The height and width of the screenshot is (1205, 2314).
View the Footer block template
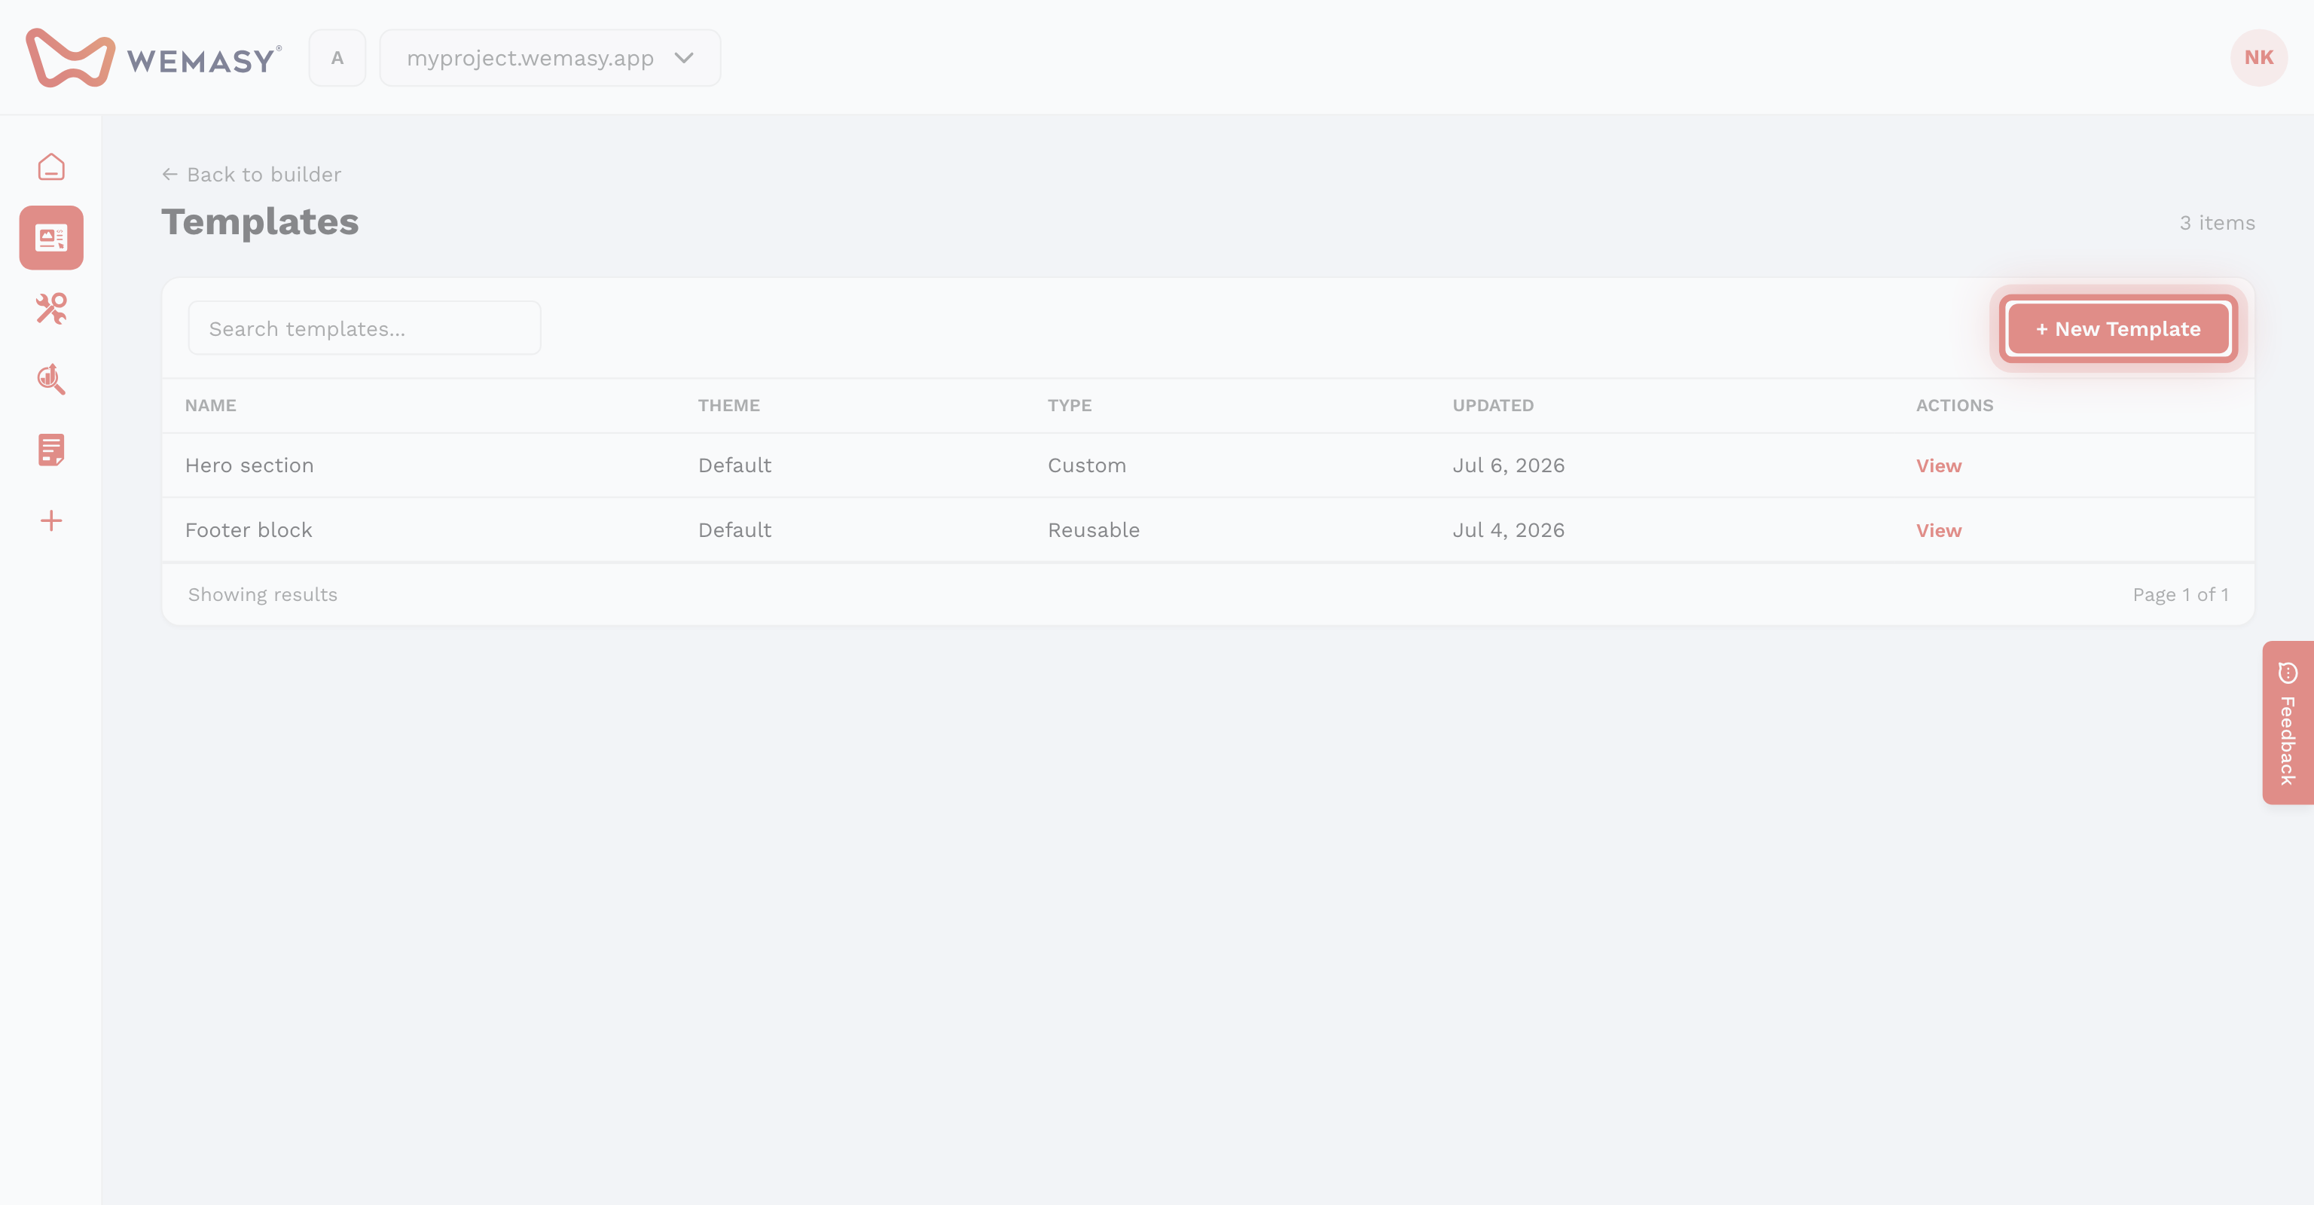coord(1939,531)
